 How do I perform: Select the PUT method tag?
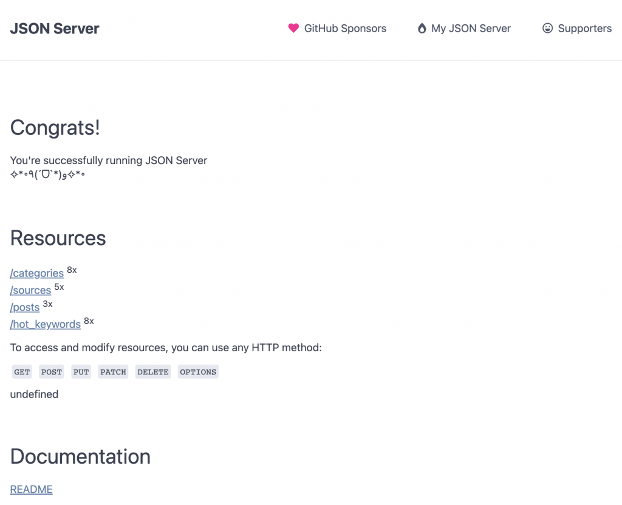pyautogui.click(x=81, y=372)
